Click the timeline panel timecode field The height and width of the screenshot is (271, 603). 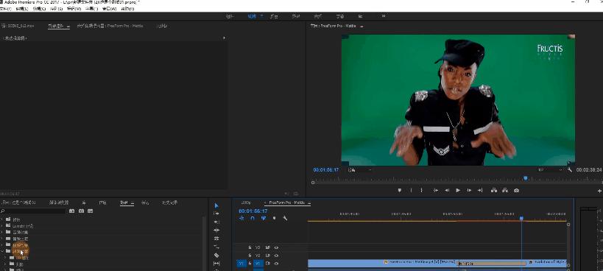pos(253,211)
